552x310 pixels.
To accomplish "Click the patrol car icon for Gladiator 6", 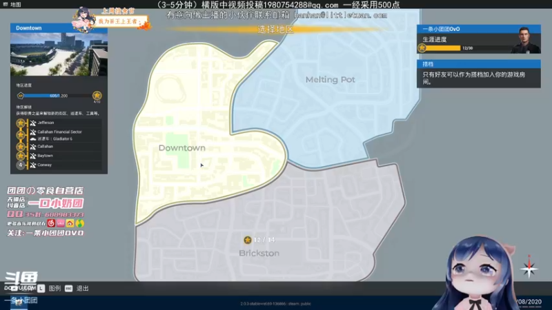I will (32, 139).
